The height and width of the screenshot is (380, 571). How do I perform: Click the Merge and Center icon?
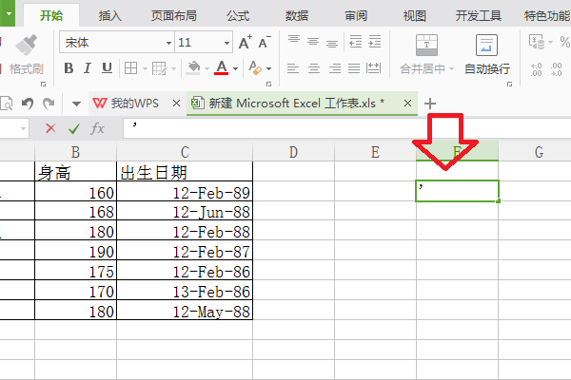426,45
